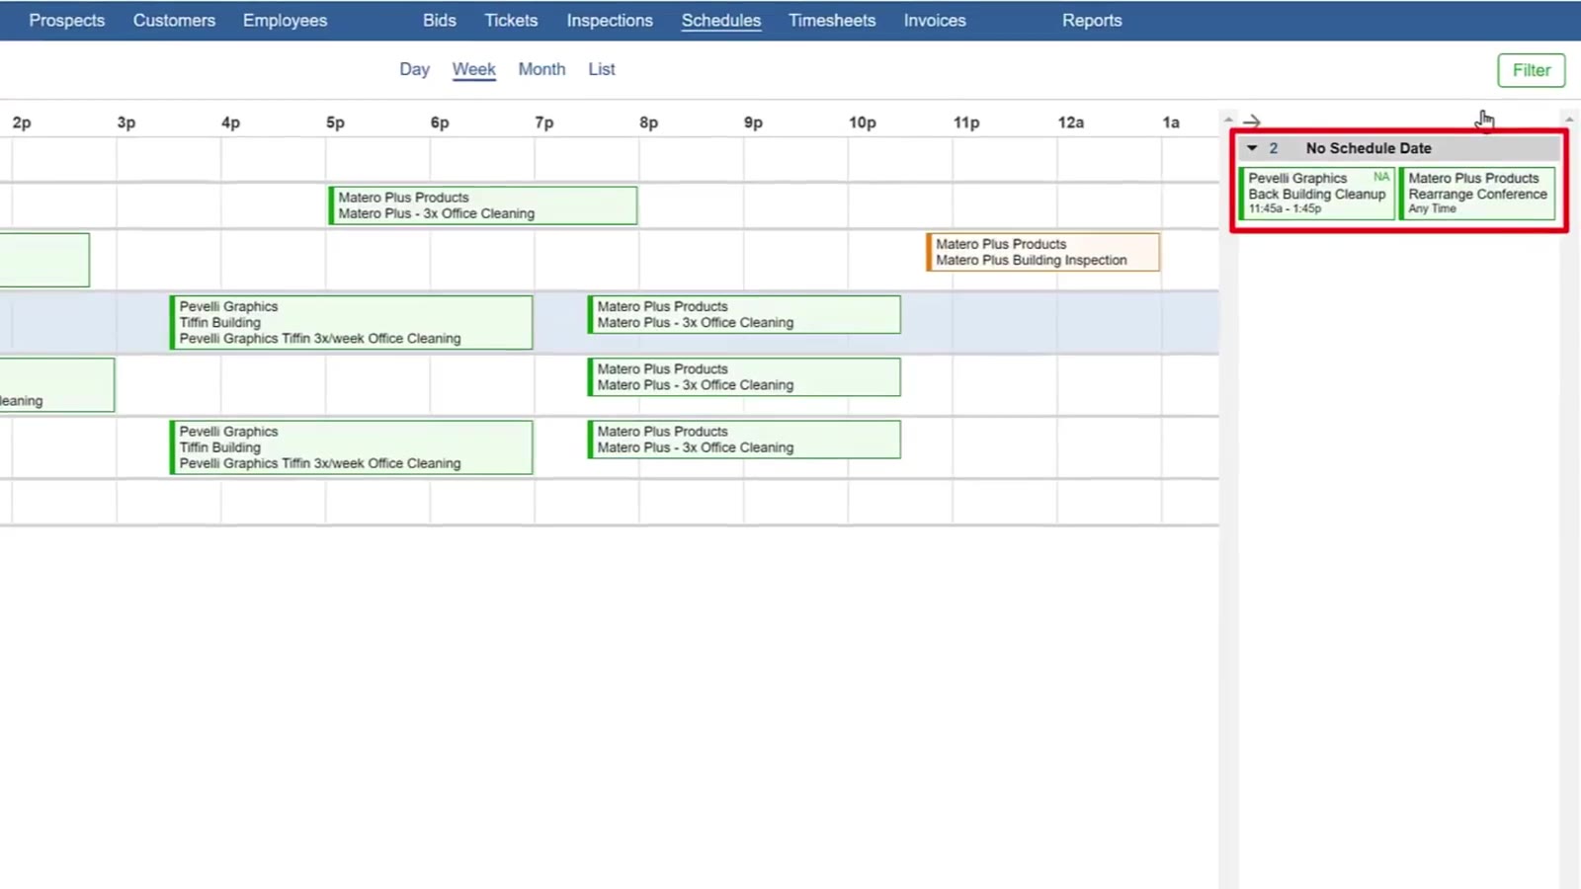Click the Filter button
1581x889 pixels.
point(1531,70)
